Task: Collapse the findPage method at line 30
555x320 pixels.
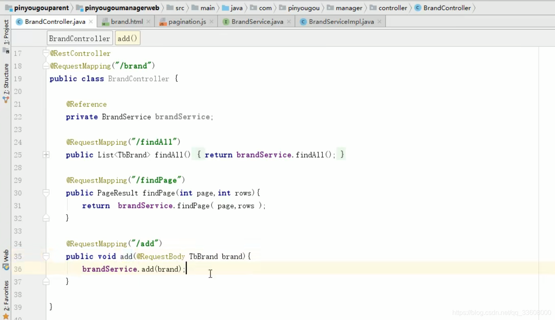Action: point(46,193)
